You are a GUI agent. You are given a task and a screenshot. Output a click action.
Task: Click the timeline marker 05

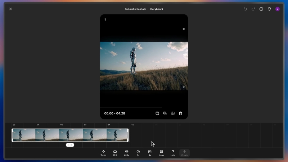132,125
